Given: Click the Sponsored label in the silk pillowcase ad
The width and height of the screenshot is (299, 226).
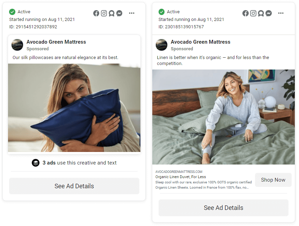Looking at the screenshot, I should coord(38,49).
